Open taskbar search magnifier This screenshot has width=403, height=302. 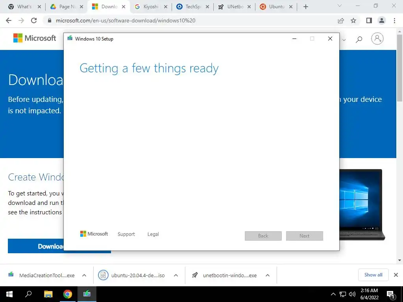tap(28, 294)
